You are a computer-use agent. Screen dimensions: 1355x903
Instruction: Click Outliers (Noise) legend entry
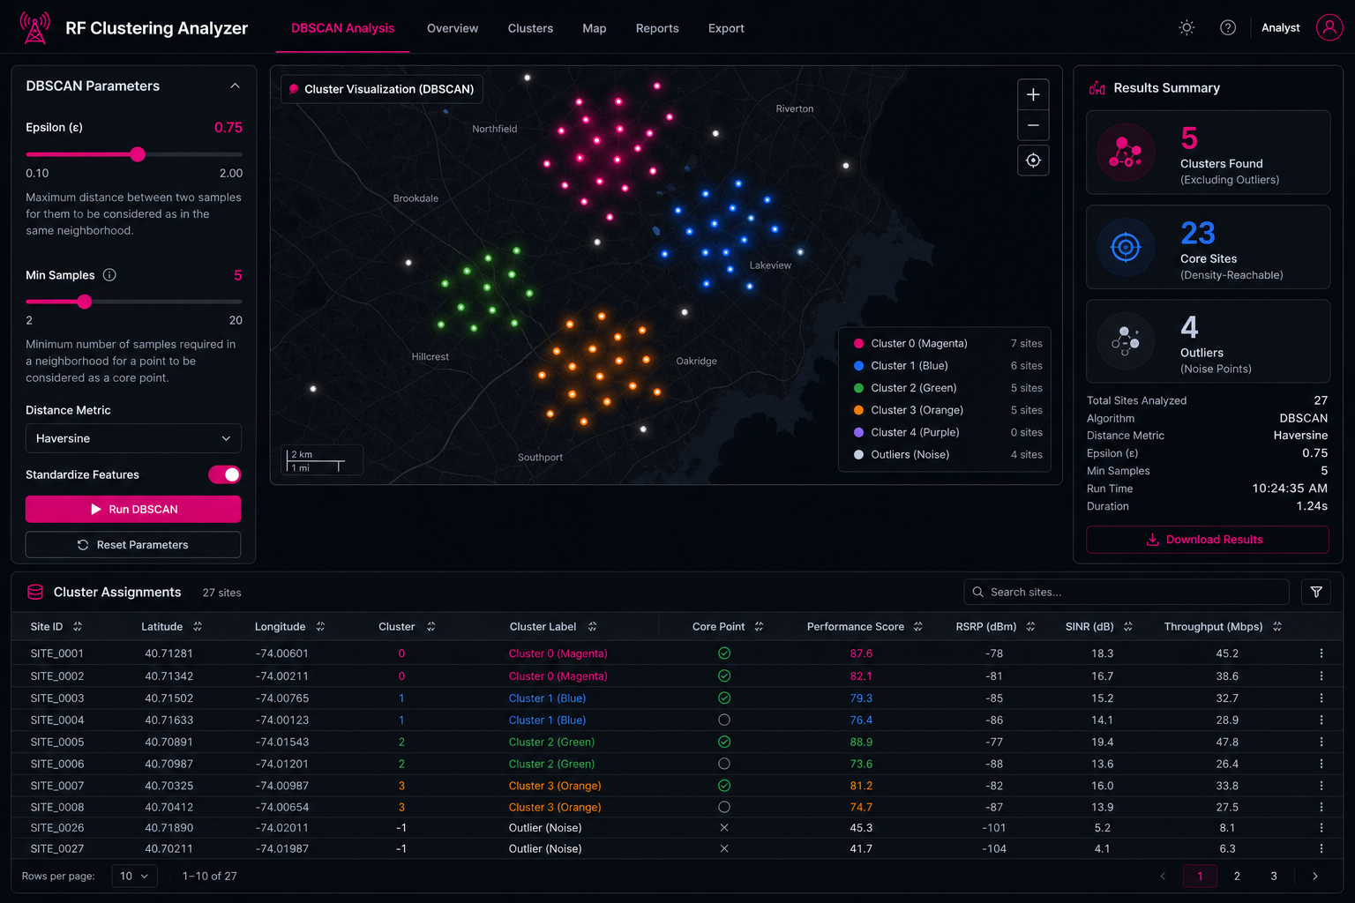(948, 454)
